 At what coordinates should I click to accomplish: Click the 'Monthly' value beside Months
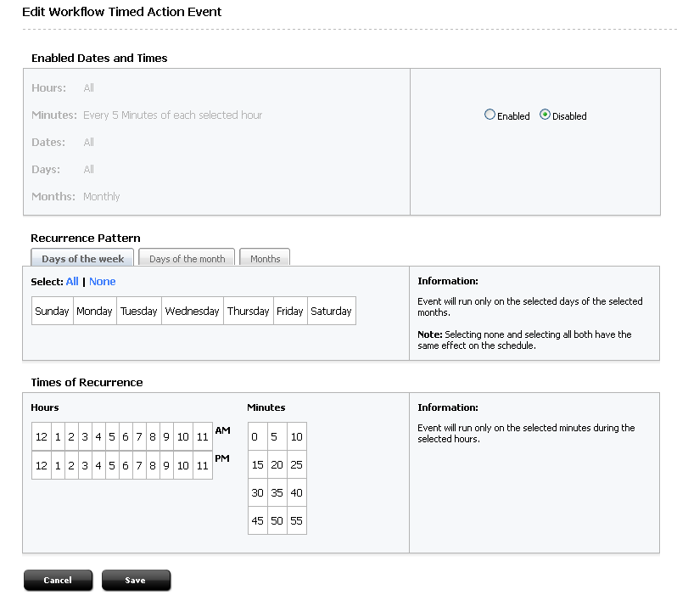click(x=102, y=197)
